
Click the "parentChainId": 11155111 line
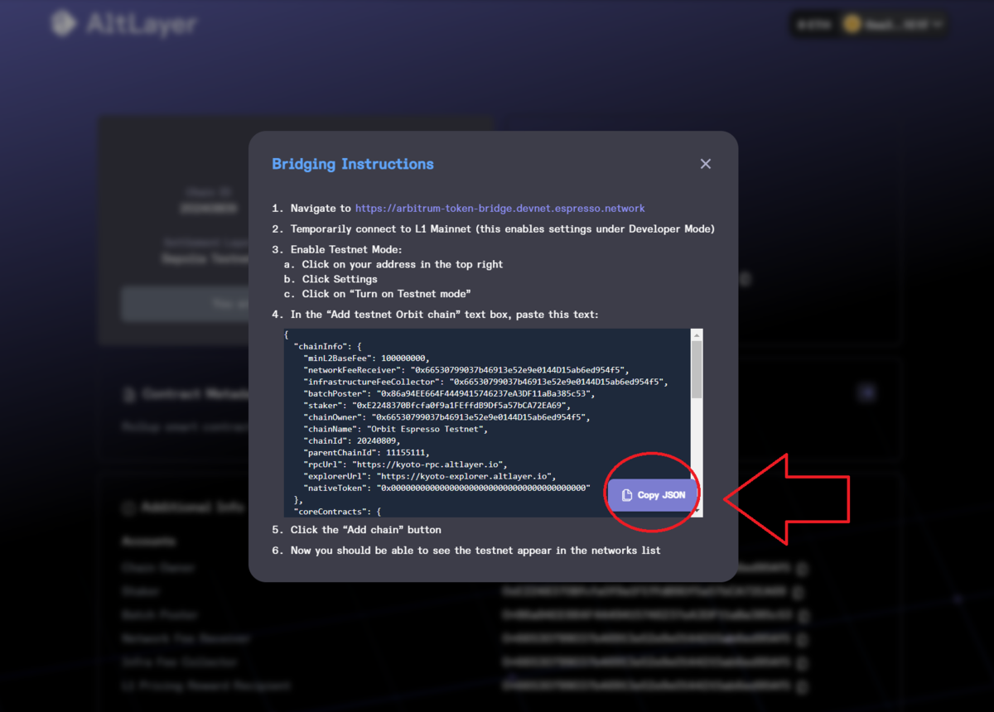[x=366, y=453]
